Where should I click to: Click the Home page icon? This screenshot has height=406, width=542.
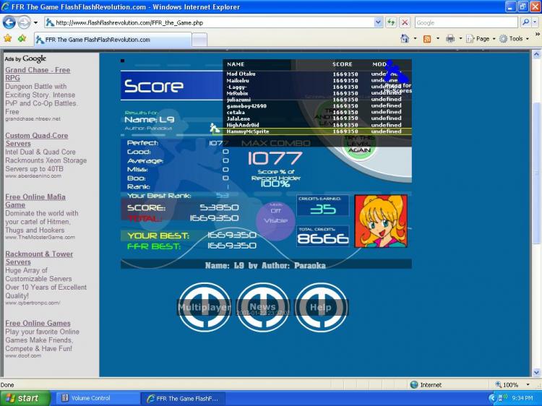[405, 39]
